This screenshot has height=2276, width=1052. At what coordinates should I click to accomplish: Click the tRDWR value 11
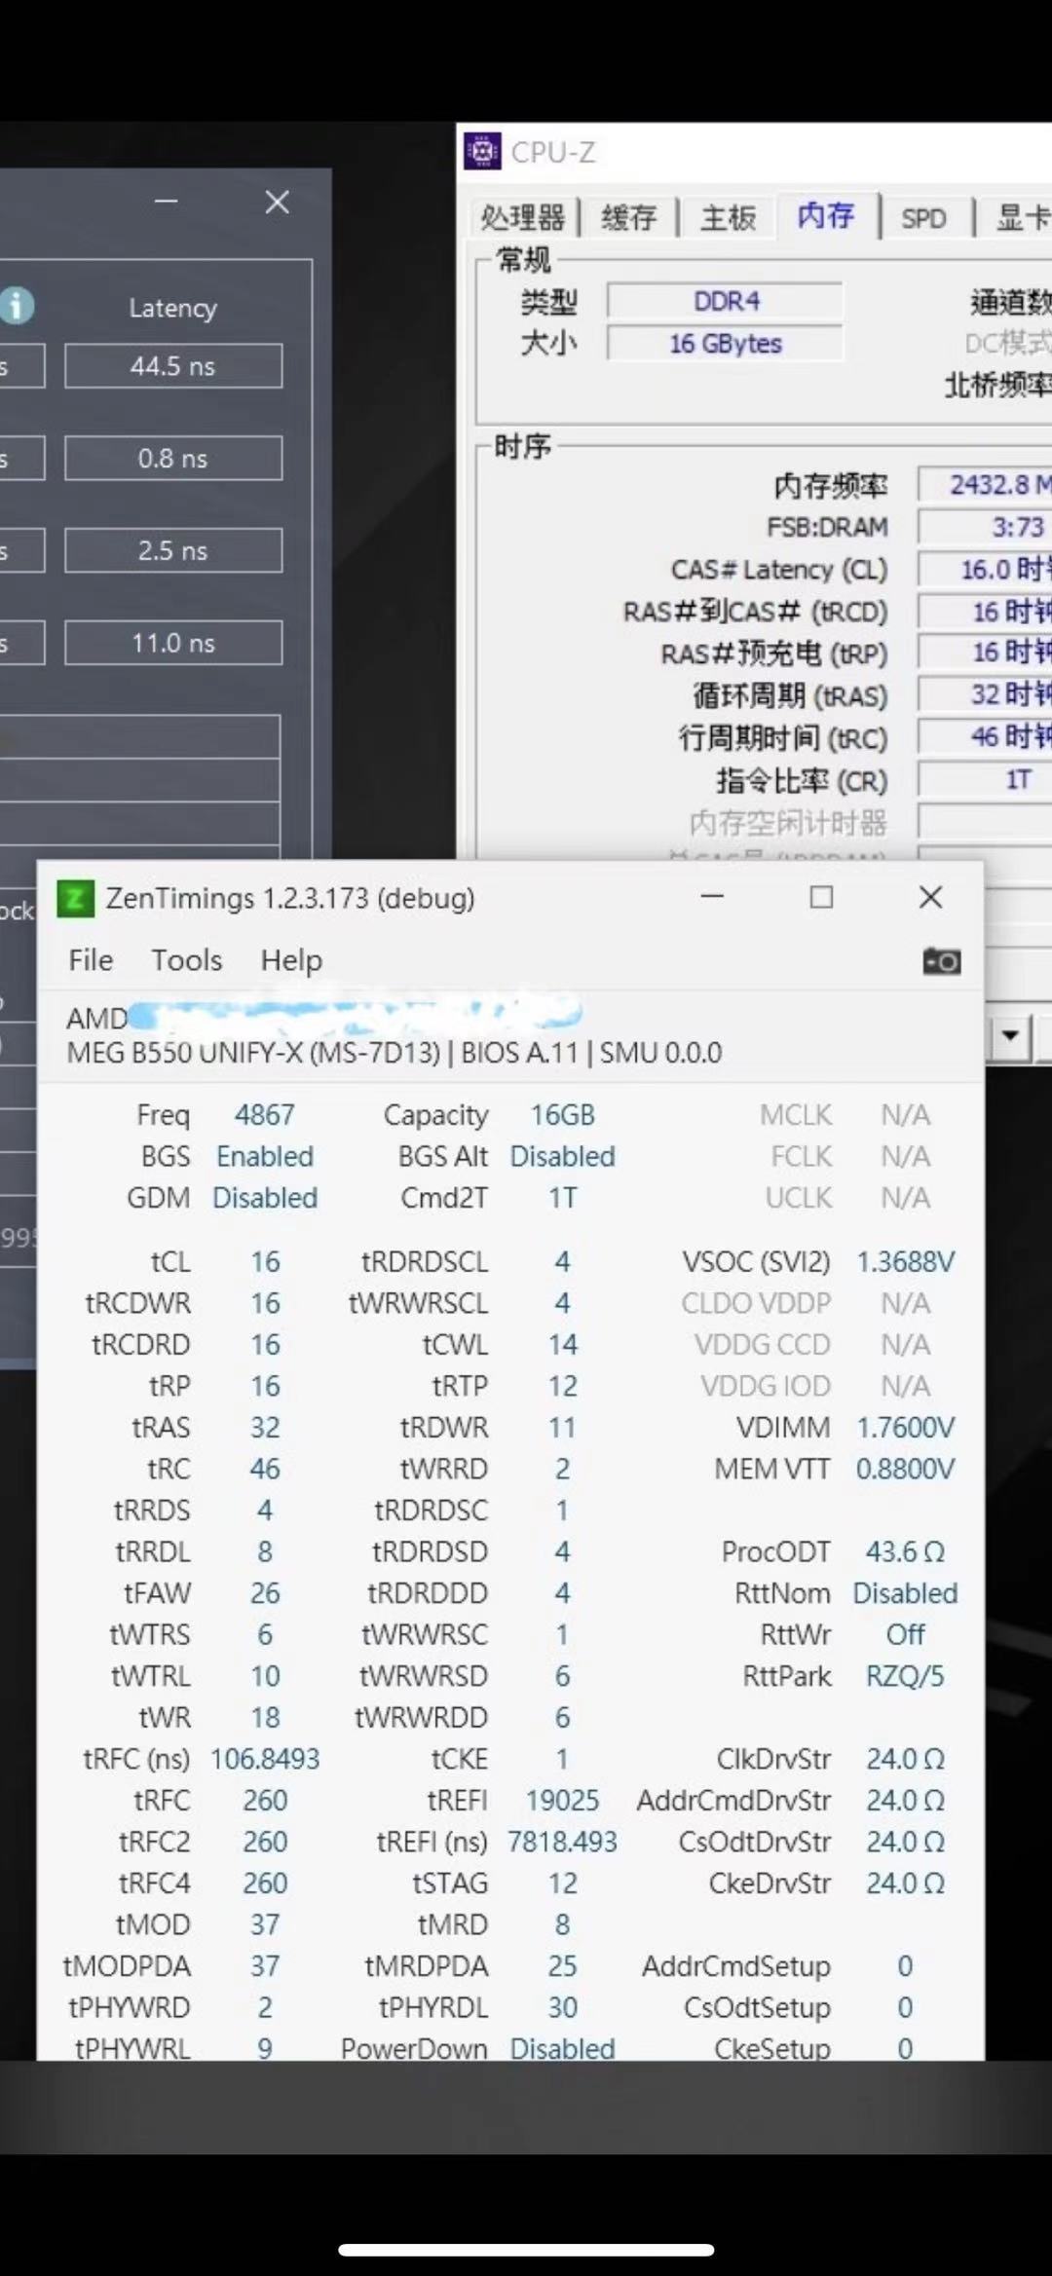point(562,1427)
